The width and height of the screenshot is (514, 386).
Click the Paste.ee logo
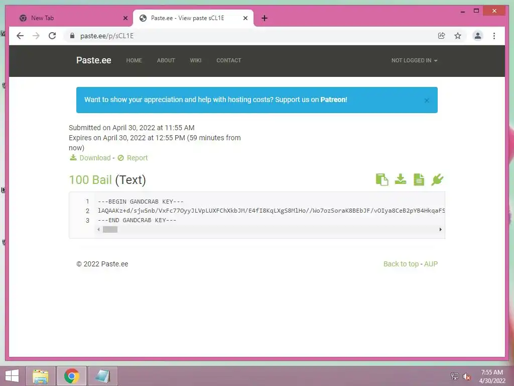94,60
